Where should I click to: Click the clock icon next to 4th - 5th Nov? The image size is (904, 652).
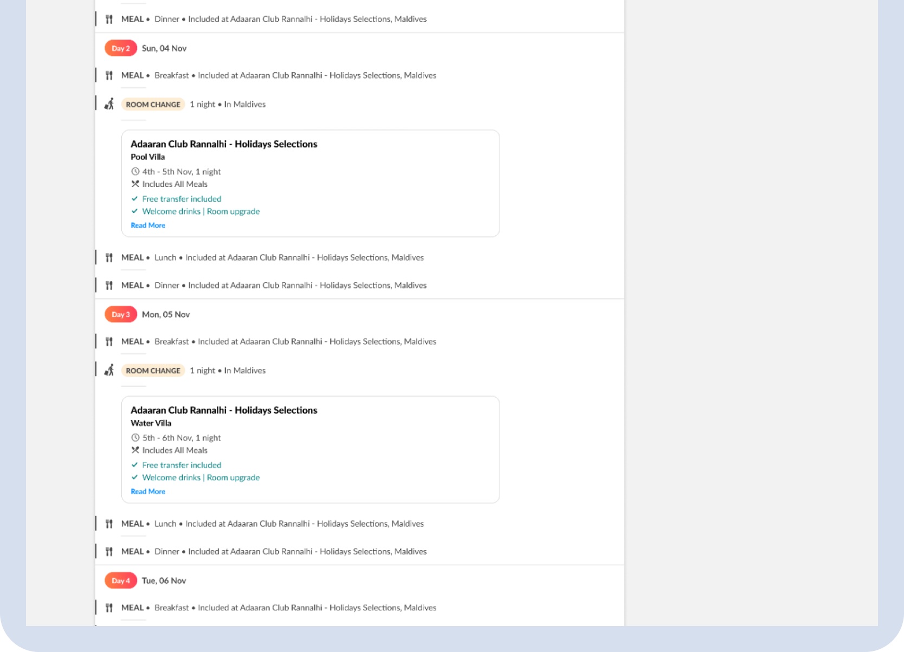(135, 172)
